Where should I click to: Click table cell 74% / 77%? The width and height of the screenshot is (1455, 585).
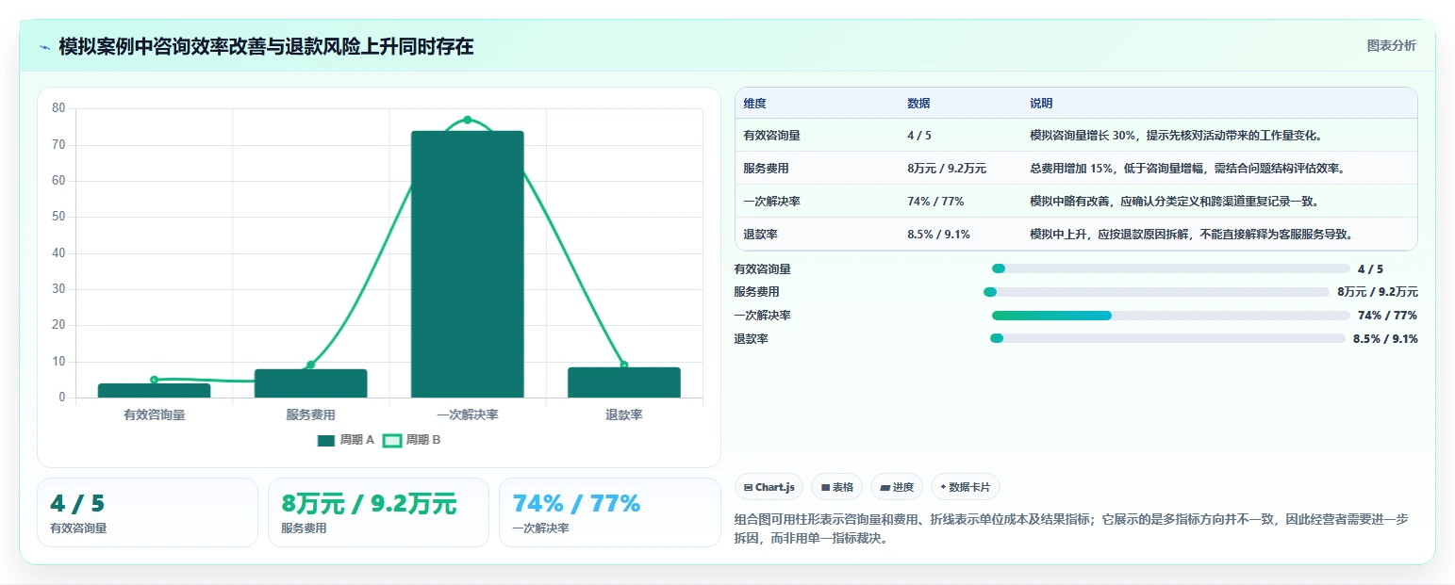(935, 201)
